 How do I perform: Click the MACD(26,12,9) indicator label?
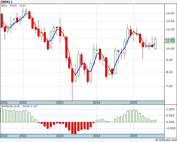[11, 106]
